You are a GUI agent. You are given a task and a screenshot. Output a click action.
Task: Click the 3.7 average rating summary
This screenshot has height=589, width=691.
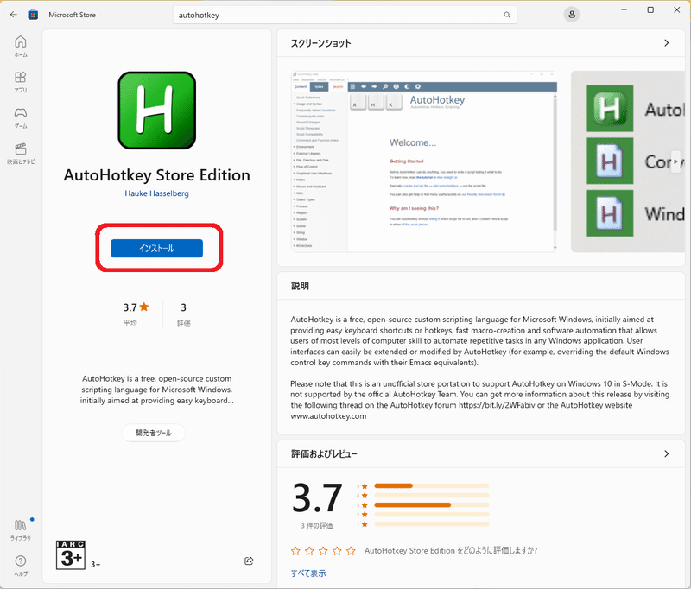coord(136,314)
